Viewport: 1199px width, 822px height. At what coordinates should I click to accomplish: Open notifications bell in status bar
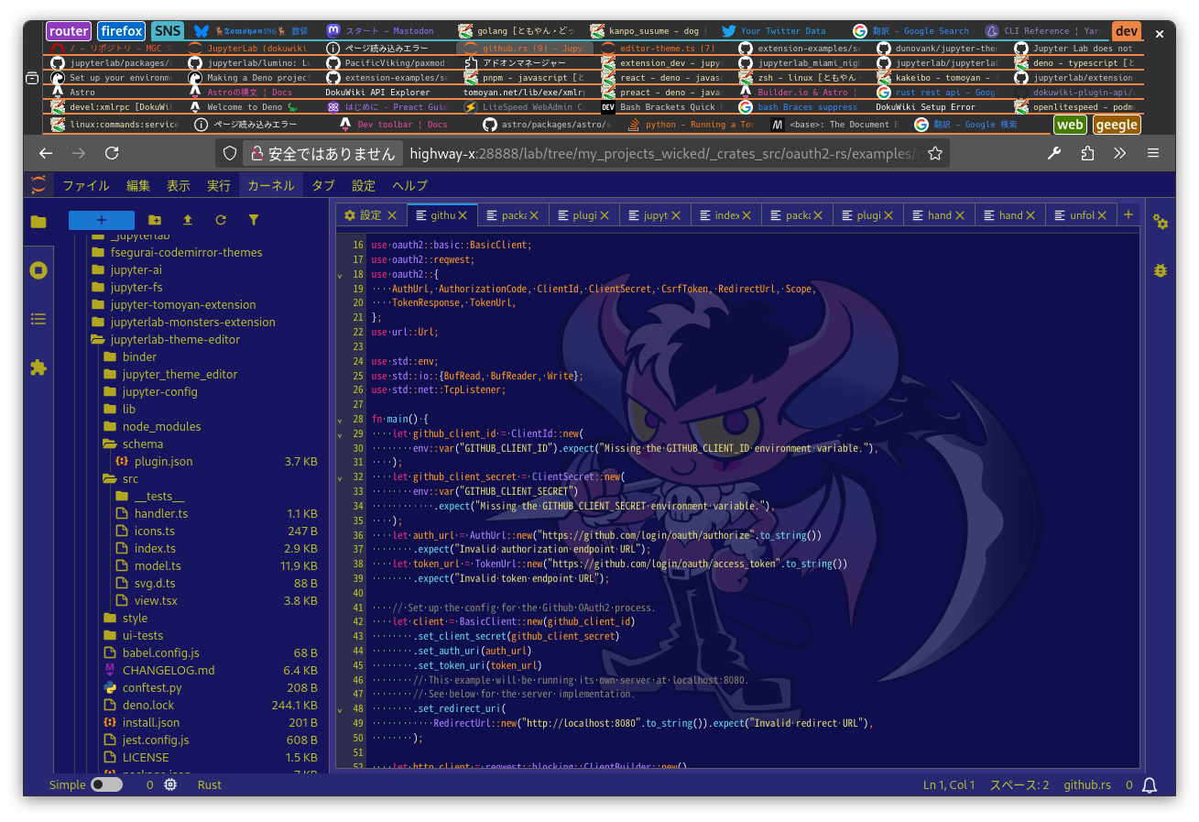1150,785
